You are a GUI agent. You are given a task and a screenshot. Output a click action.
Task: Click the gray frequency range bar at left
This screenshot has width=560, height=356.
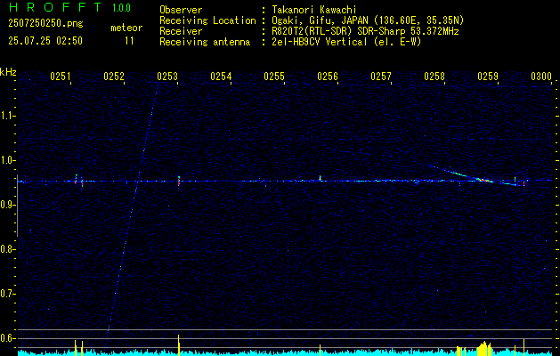(x=17, y=206)
